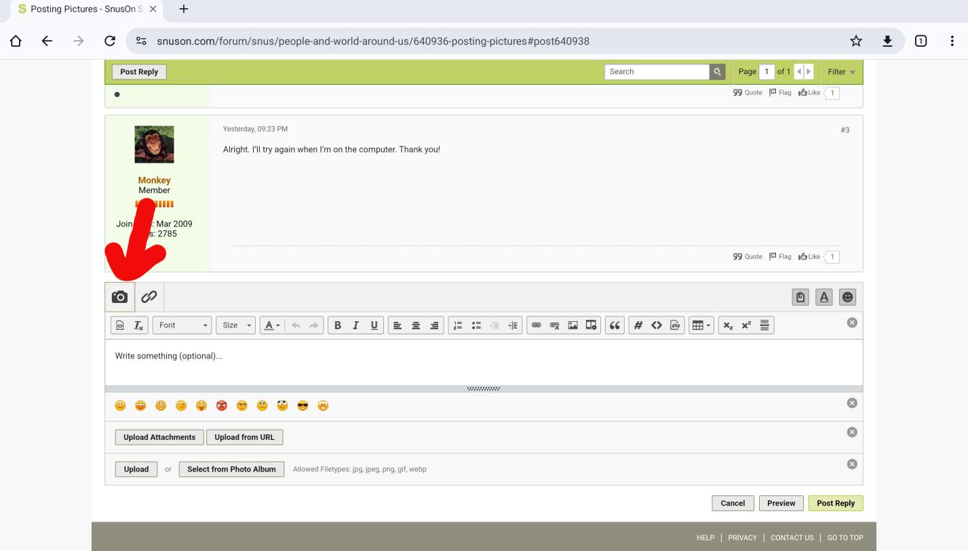Click Select from Photo Album button
Viewport: 968px width, 551px height.
231,469
